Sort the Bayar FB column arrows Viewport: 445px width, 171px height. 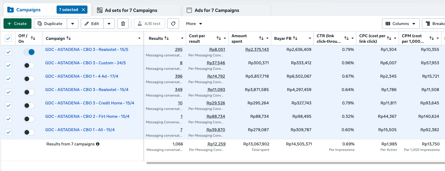(x=295, y=38)
